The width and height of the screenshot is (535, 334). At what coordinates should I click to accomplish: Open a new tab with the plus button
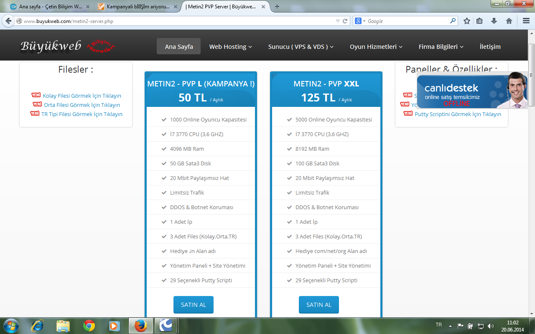pyautogui.click(x=277, y=7)
